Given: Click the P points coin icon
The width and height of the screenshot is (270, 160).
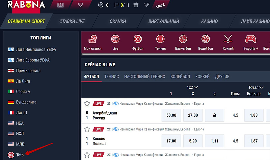Looking at the screenshot, I should (x=101, y=5).
